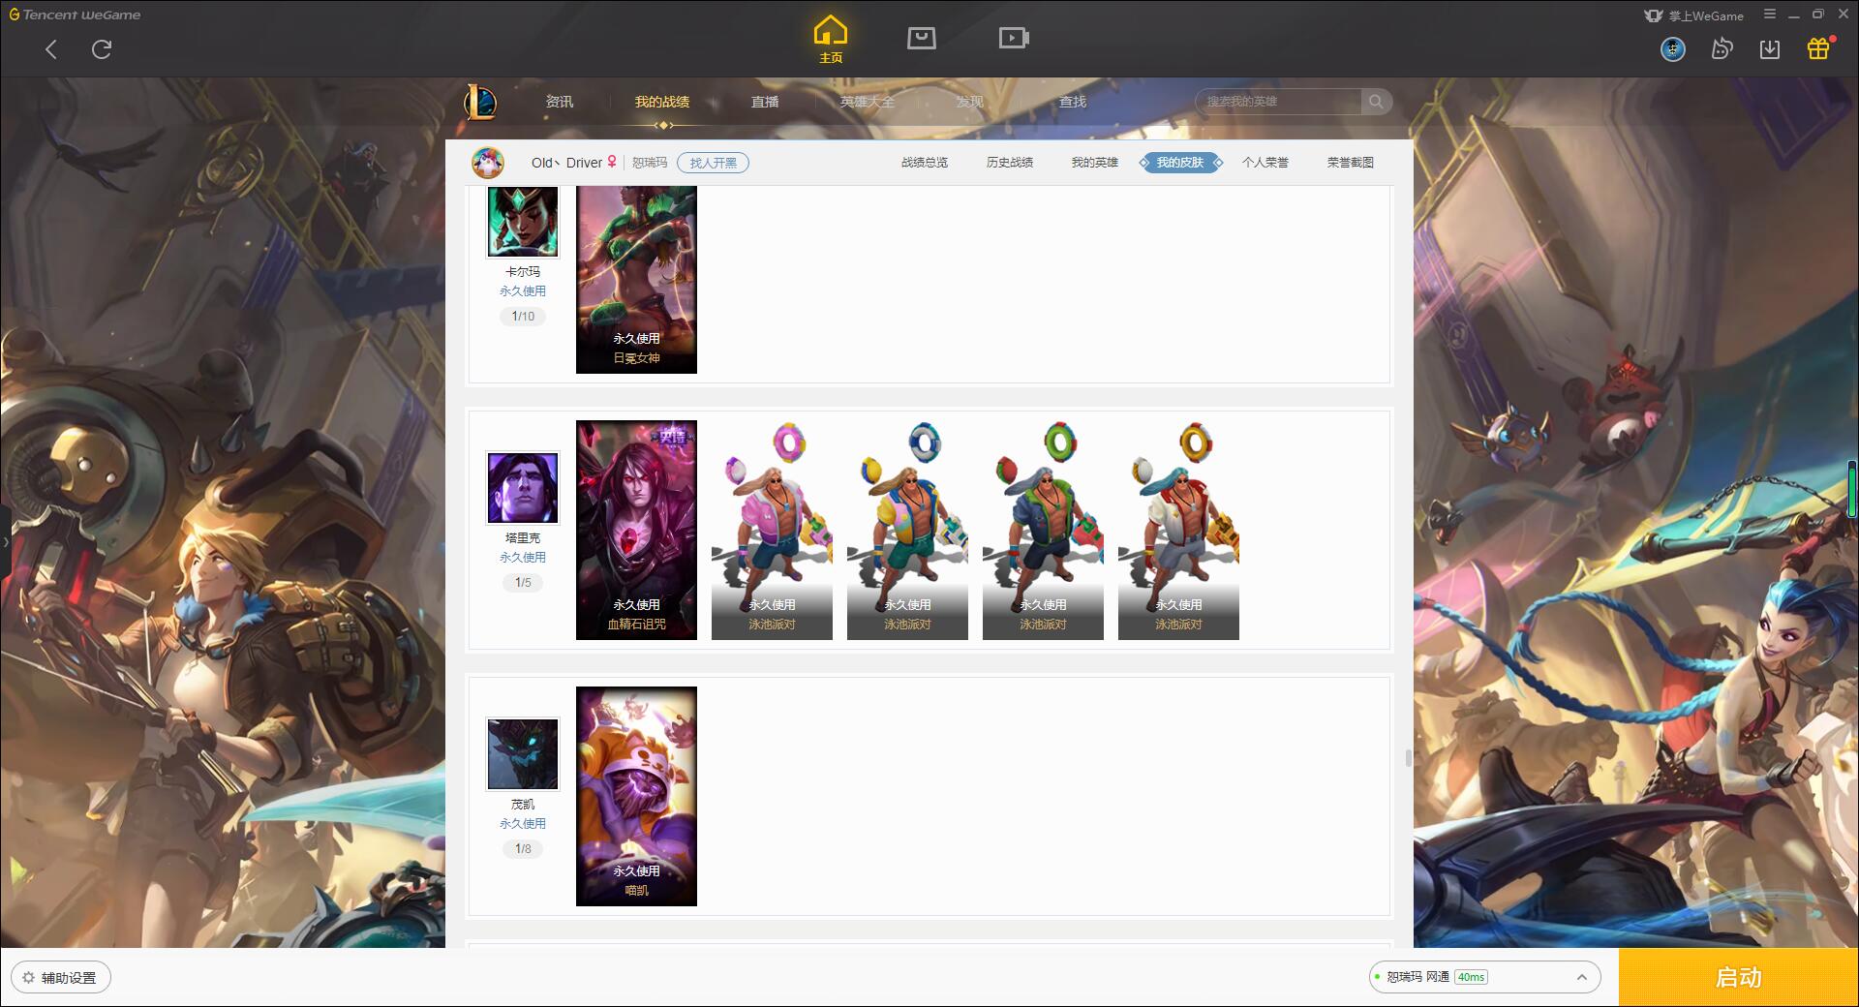Click the 40ms latency indicator

tap(1471, 977)
